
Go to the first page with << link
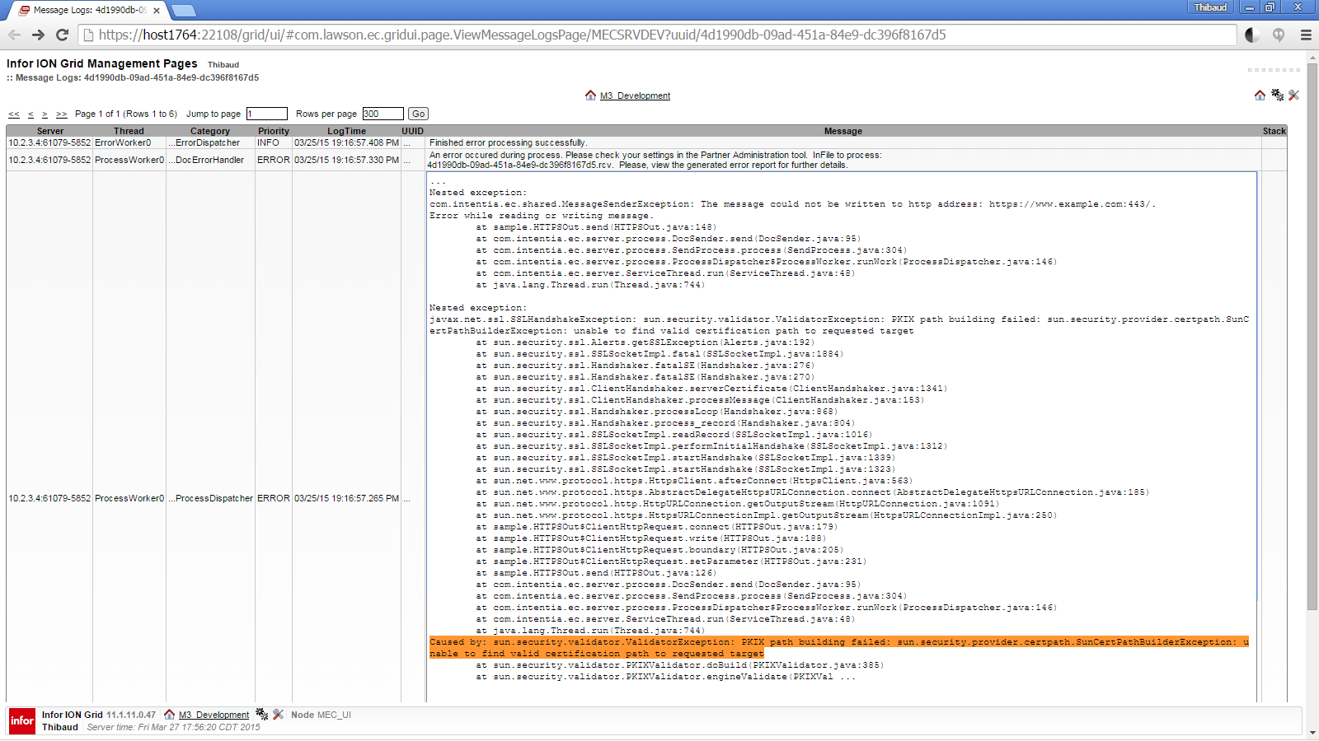coord(14,114)
